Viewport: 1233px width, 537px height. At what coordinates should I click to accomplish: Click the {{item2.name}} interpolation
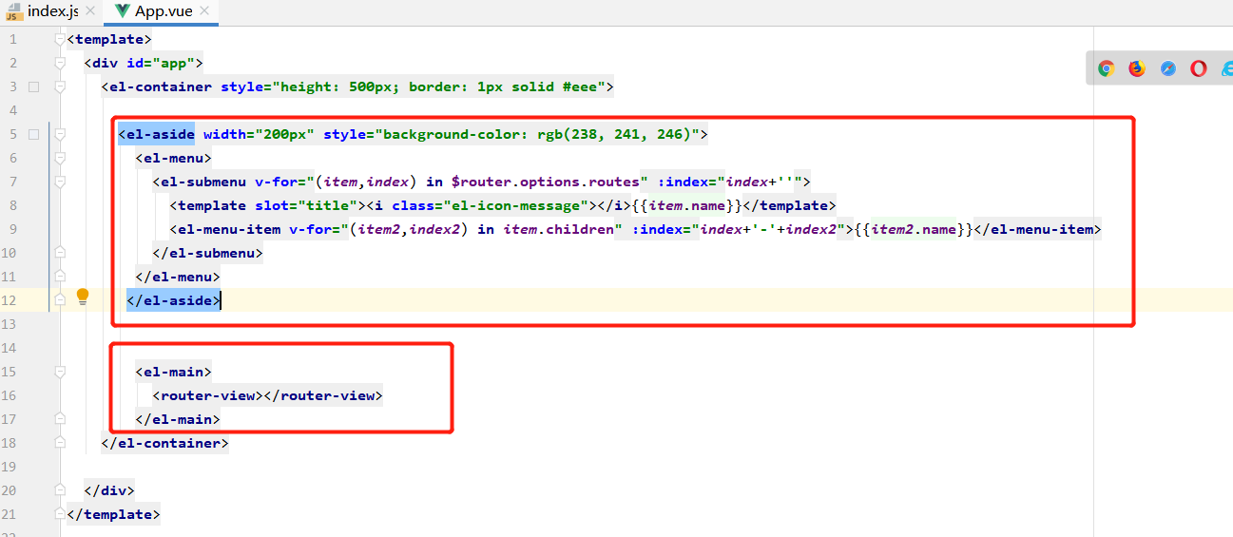pyautogui.click(x=914, y=229)
